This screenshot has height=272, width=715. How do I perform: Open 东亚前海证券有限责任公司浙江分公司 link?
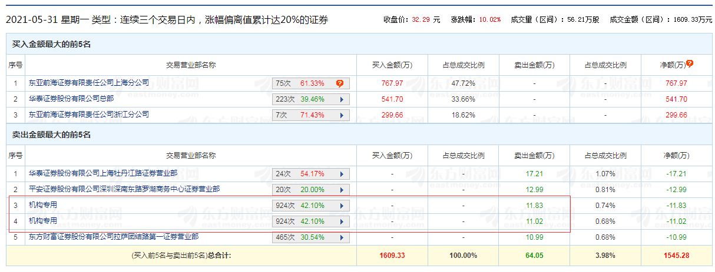pyautogui.click(x=89, y=115)
